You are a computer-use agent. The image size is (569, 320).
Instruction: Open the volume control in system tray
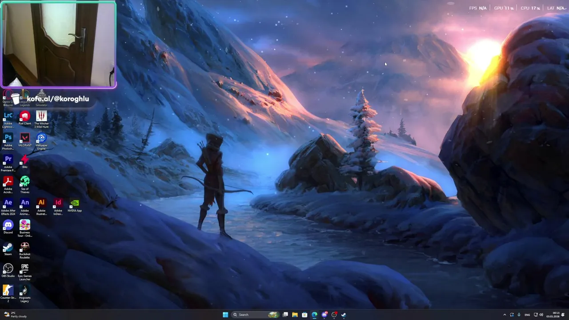[541, 315]
